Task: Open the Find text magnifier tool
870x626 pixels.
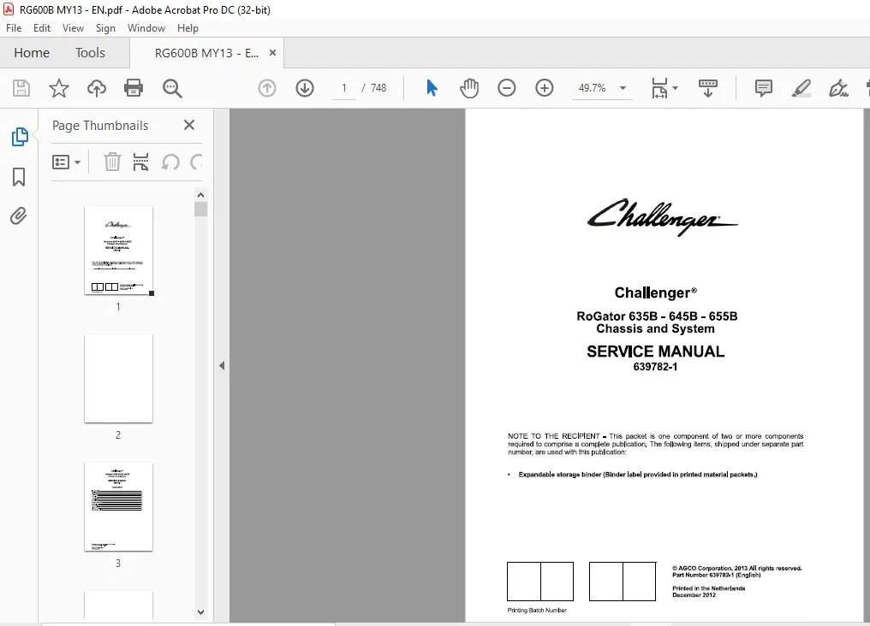Action: (172, 89)
